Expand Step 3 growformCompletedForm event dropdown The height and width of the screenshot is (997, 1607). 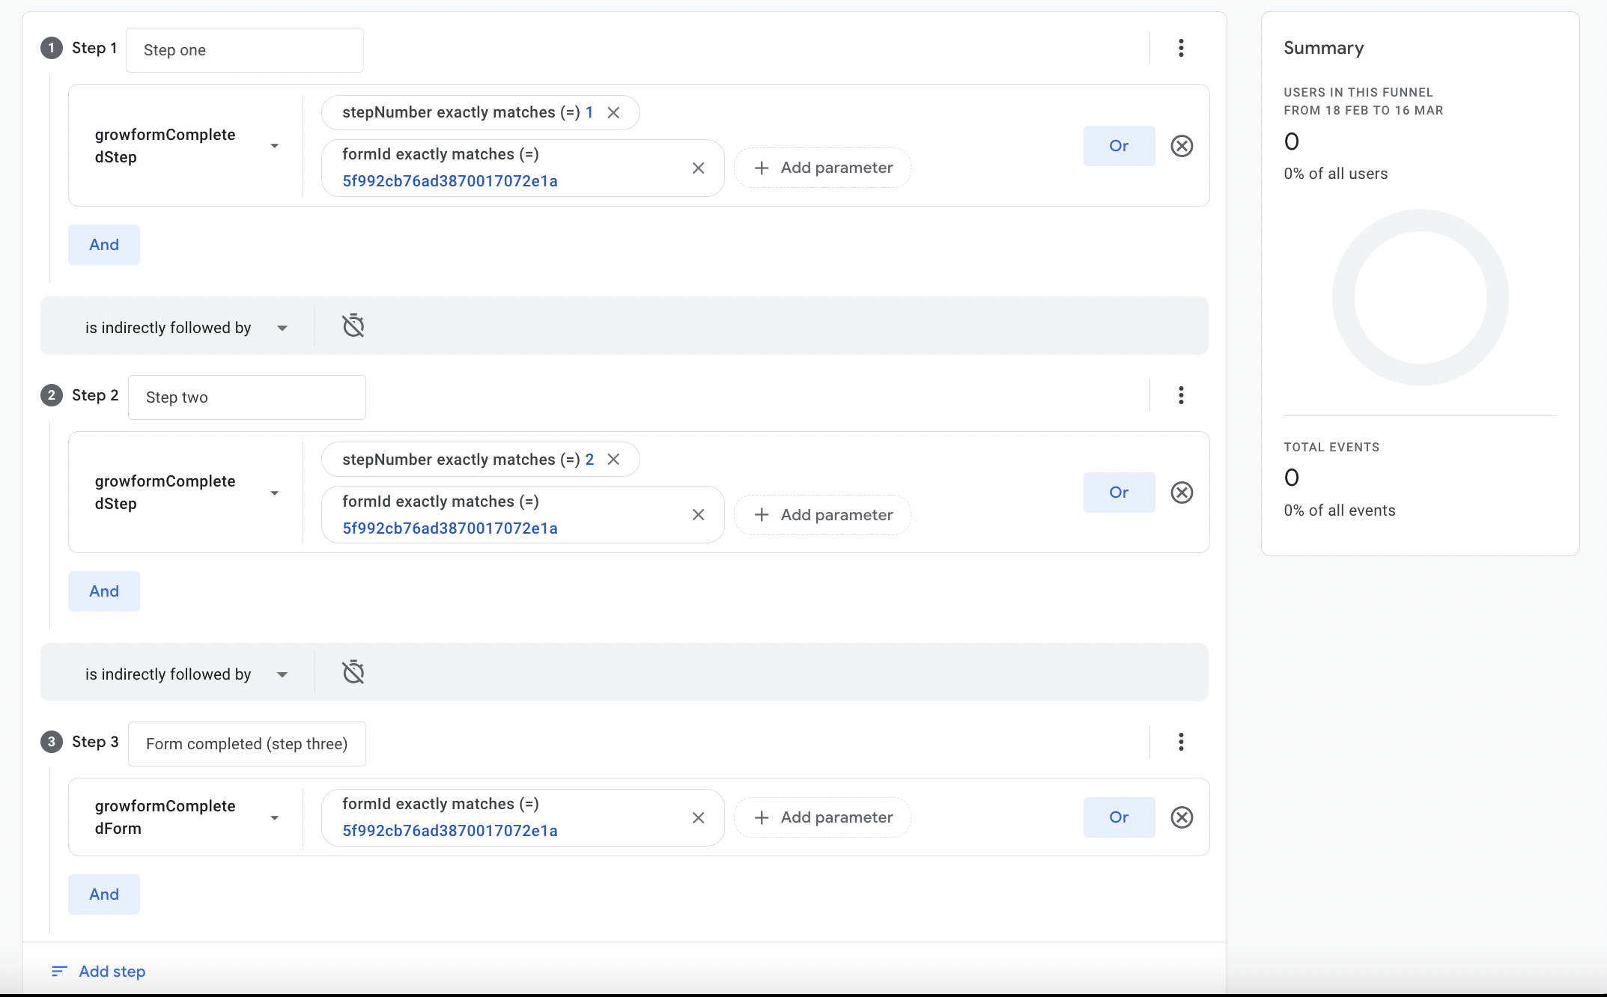coord(275,817)
